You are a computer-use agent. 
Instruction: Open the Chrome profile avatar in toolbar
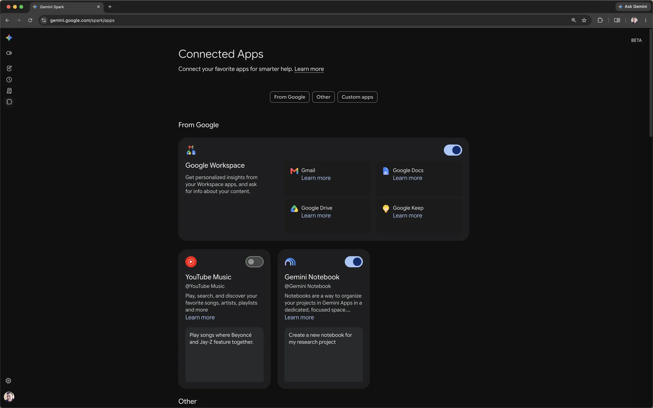634,20
